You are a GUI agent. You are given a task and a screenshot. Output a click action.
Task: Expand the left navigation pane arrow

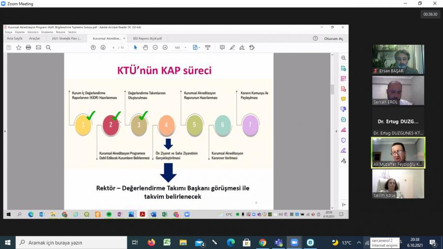[5, 131]
